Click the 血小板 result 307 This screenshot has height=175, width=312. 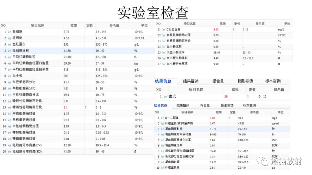(x=66, y=76)
